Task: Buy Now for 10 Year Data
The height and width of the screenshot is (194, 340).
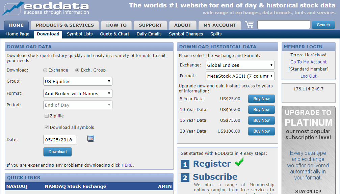Action: [261, 109]
